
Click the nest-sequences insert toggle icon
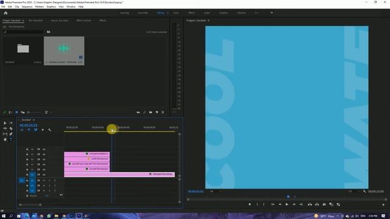coord(22,130)
